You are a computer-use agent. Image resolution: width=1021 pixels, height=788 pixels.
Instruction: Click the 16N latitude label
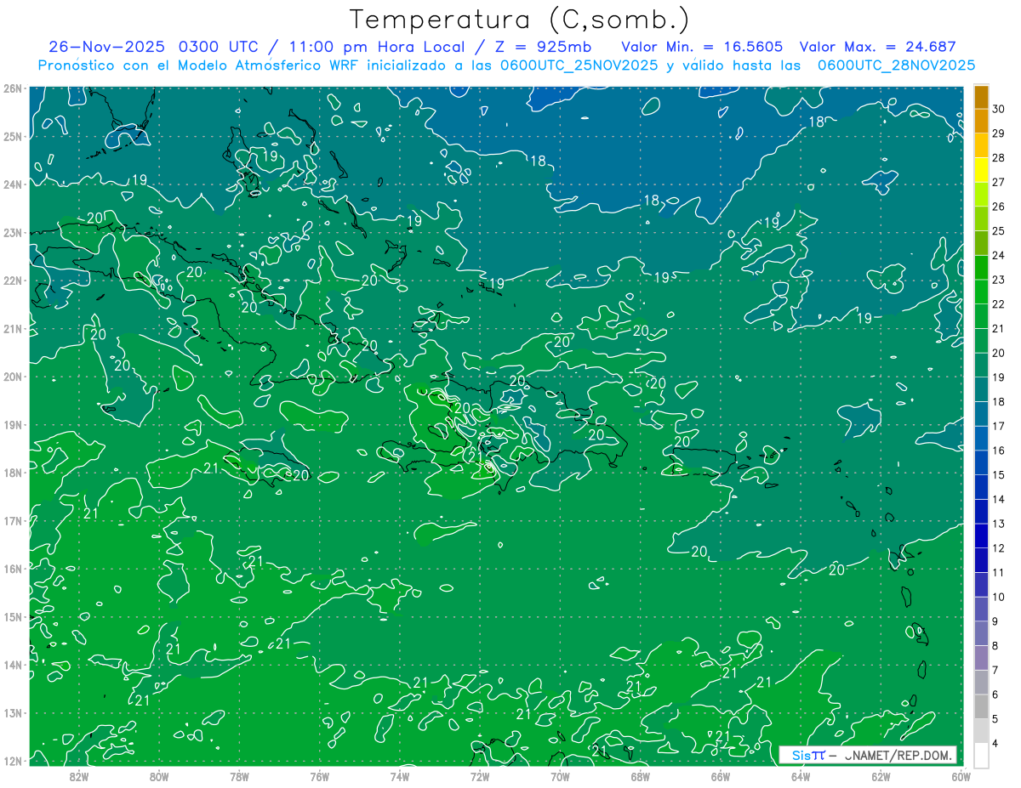point(13,569)
